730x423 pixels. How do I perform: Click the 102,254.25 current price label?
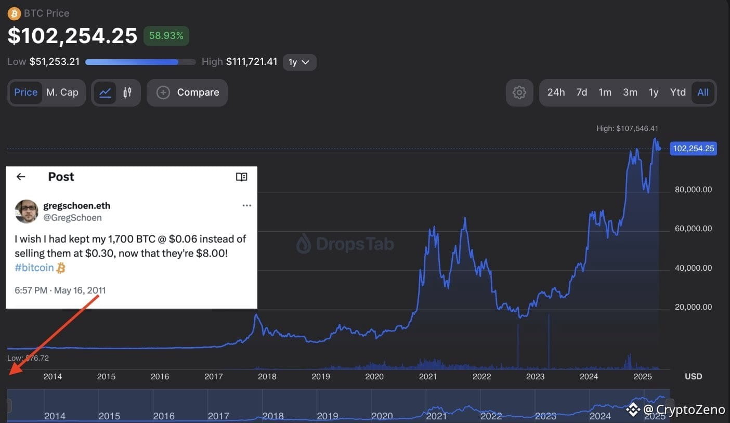[693, 149]
